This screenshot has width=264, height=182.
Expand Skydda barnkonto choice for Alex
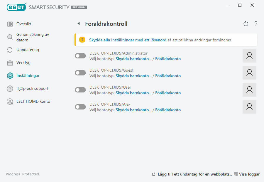click(133, 110)
